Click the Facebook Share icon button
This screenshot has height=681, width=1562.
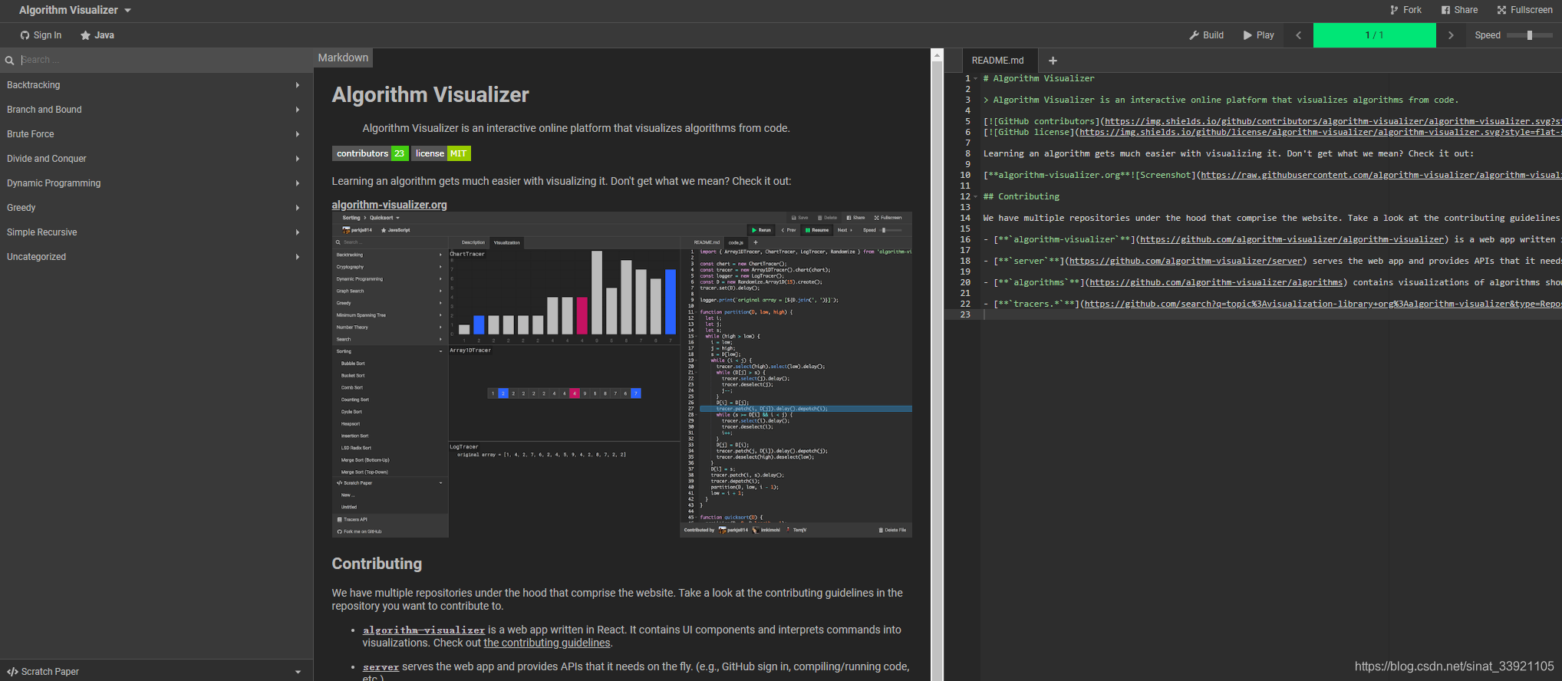(1459, 10)
